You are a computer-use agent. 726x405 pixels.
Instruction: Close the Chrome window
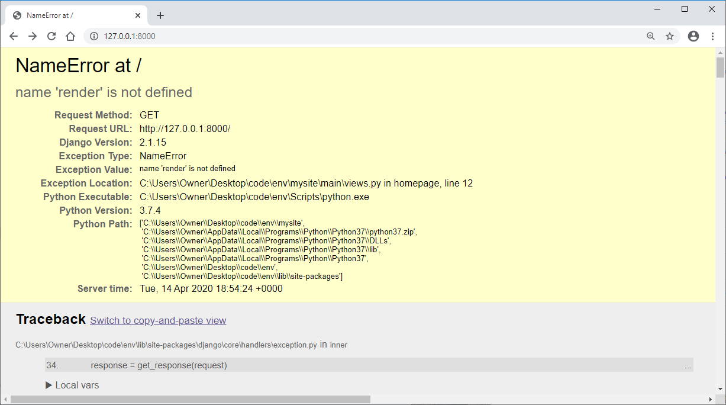712,9
